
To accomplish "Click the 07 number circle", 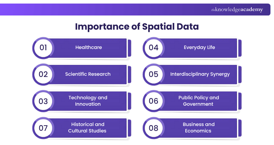I will click(x=43, y=128).
